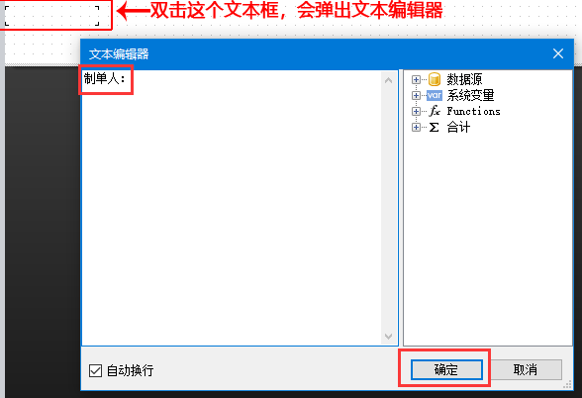Select the empty text box on report canvas
Screen dimensions: 582x398
[x=51, y=16]
